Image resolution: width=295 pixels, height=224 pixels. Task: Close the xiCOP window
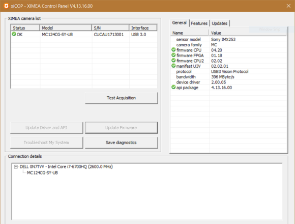point(288,6)
